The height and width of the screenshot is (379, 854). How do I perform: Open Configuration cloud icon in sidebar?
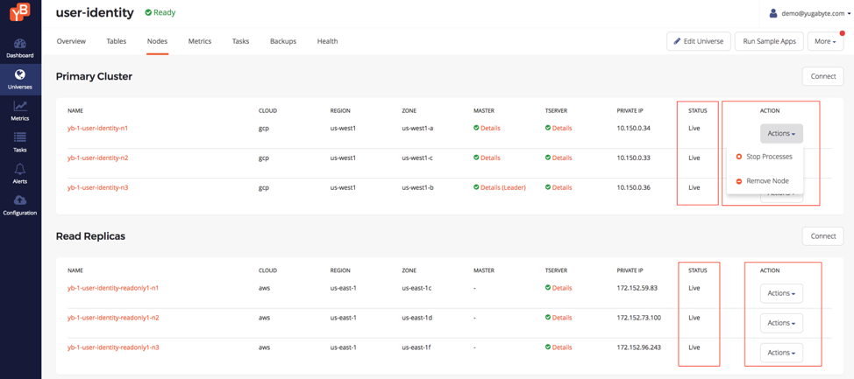click(19, 200)
